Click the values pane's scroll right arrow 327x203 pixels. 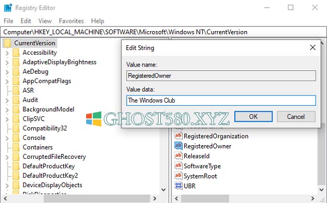click(x=313, y=198)
